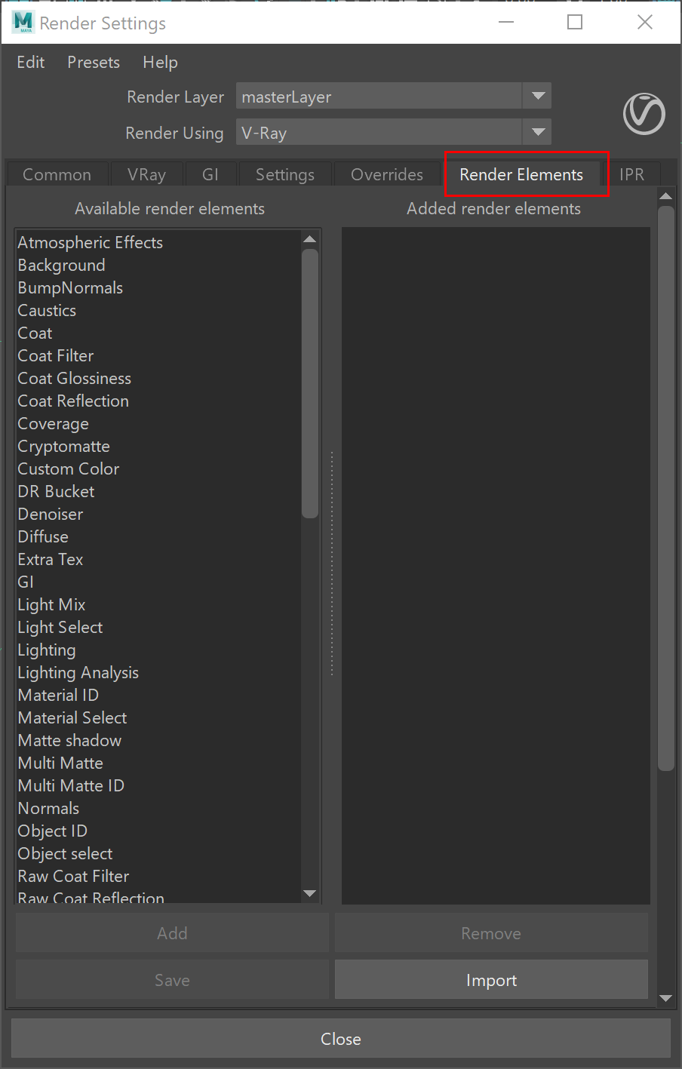Switch to the Common tab

click(57, 174)
